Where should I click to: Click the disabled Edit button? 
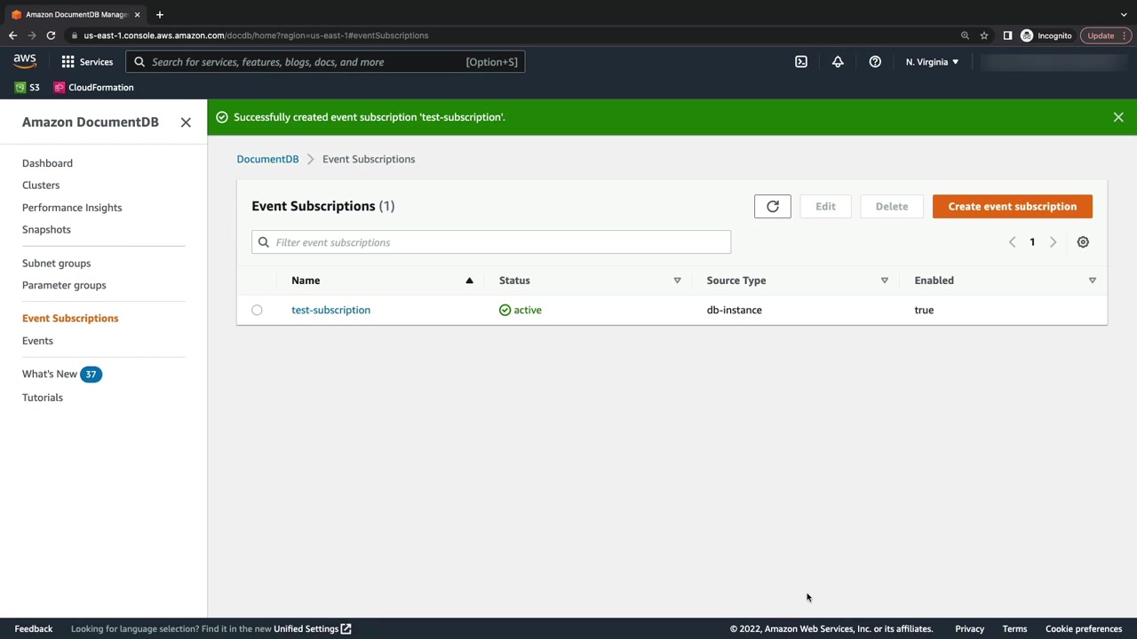[825, 207]
